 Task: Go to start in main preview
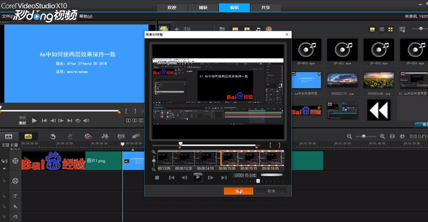pos(44,120)
